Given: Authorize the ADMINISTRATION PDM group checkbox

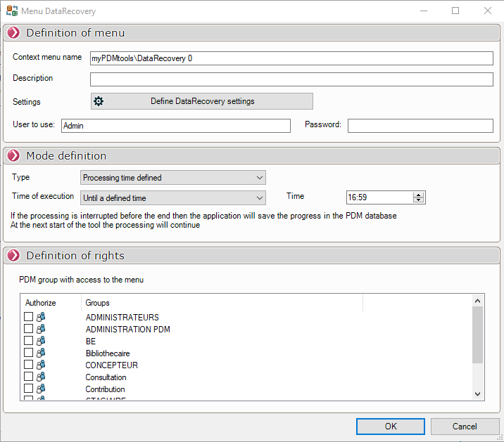Looking at the screenshot, I should 28,330.
